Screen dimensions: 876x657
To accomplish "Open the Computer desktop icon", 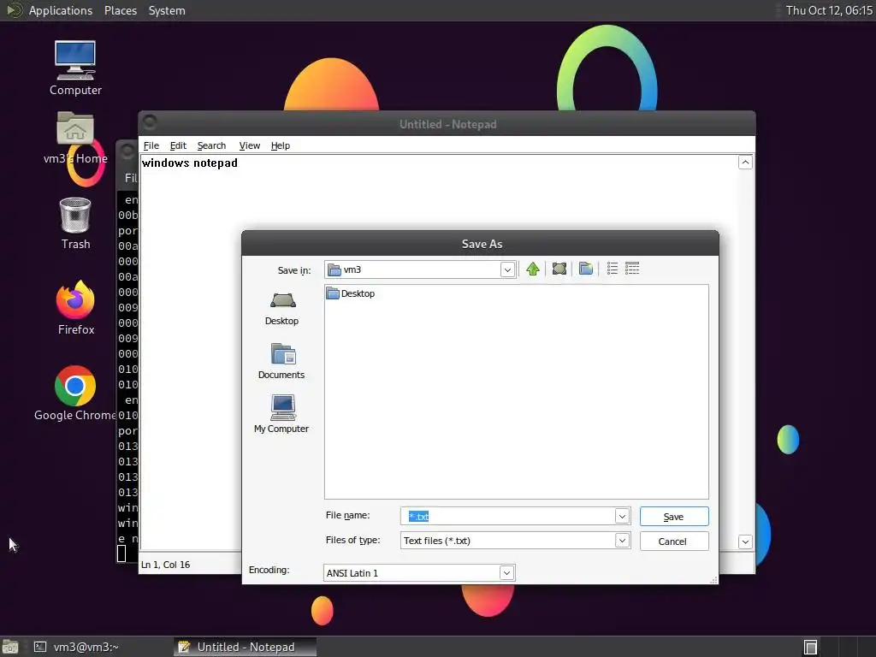I will (x=75, y=68).
